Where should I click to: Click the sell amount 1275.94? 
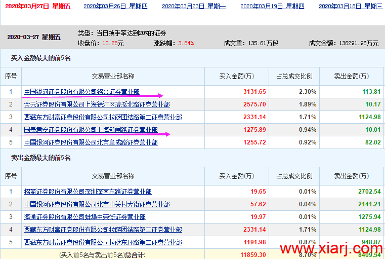(369, 217)
